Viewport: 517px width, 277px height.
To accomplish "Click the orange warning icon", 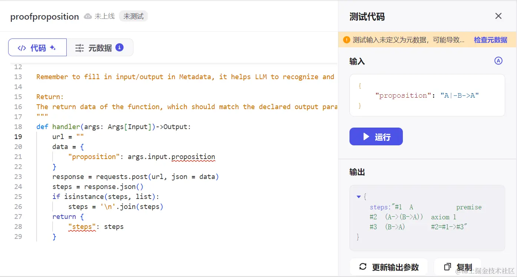I will tap(347, 40).
